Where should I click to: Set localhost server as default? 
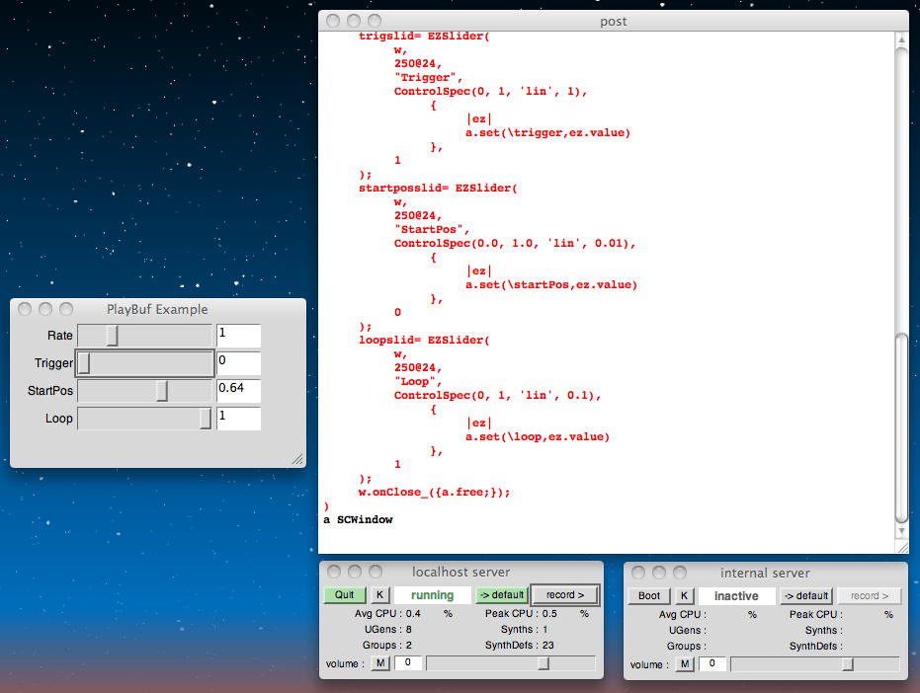click(x=501, y=595)
